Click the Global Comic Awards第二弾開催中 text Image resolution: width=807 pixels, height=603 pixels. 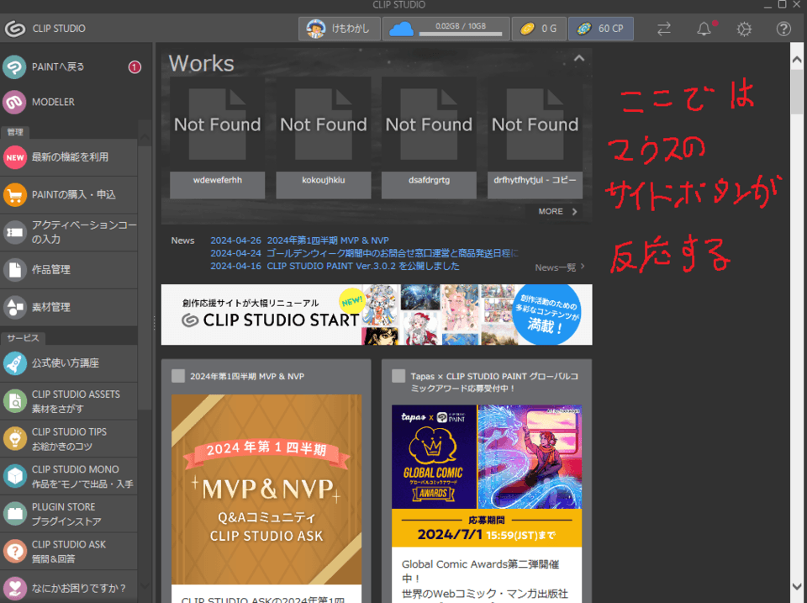[x=480, y=571]
